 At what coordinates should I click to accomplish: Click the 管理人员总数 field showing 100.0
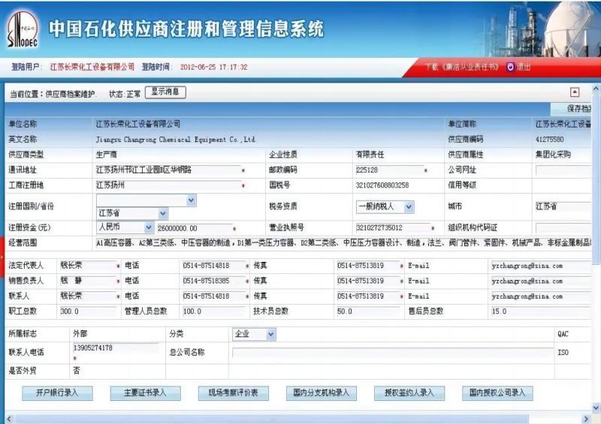tap(213, 311)
